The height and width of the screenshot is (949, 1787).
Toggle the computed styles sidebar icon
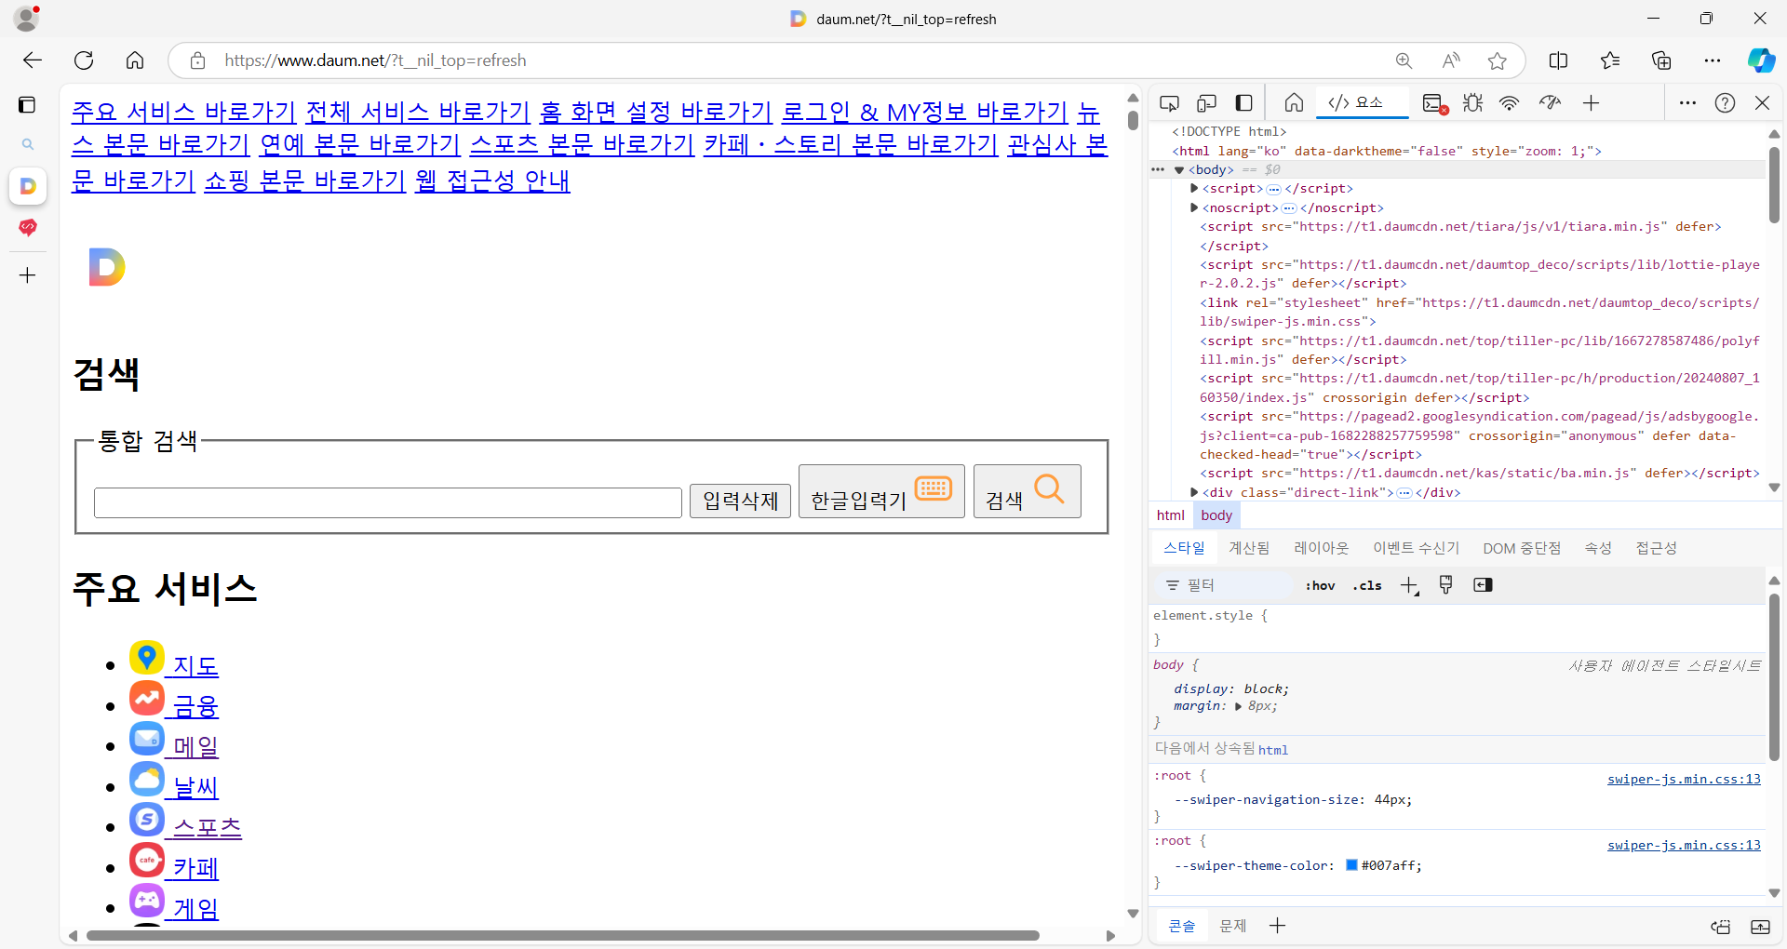pyautogui.click(x=1483, y=585)
